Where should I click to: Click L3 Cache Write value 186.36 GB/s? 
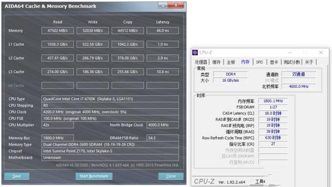pyautogui.click(x=93, y=72)
